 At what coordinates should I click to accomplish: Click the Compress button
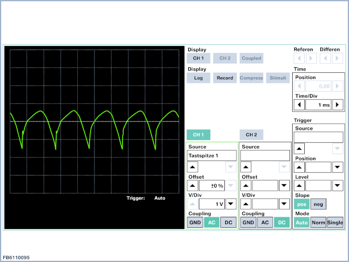[251, 78]
